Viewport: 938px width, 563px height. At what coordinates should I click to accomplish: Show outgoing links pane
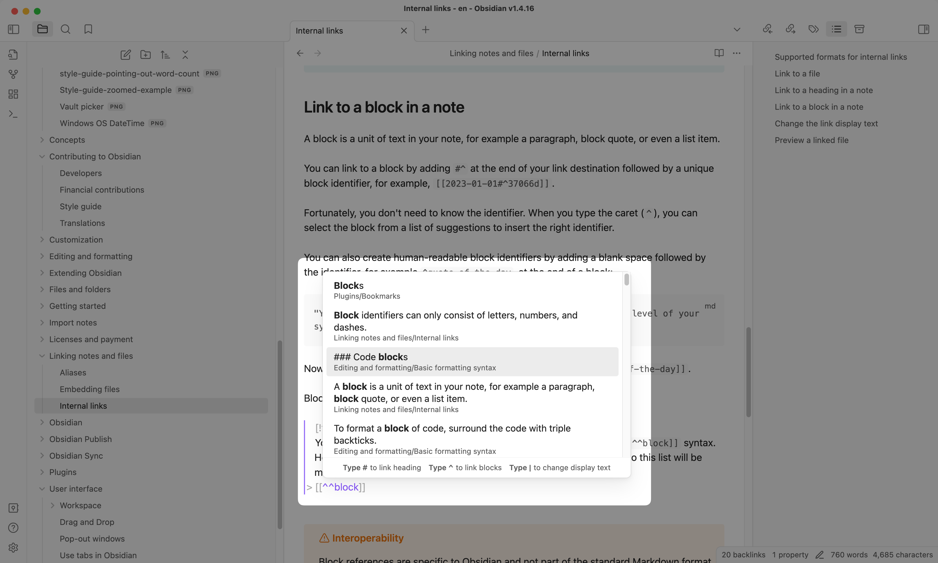[x=790, y=29]
